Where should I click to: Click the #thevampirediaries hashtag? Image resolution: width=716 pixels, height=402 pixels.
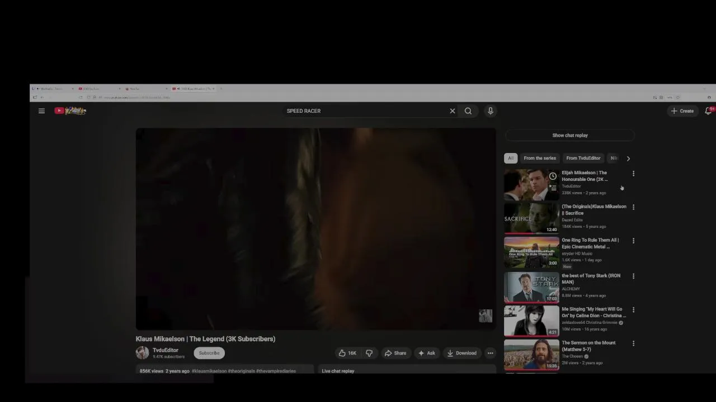point(276,371)
